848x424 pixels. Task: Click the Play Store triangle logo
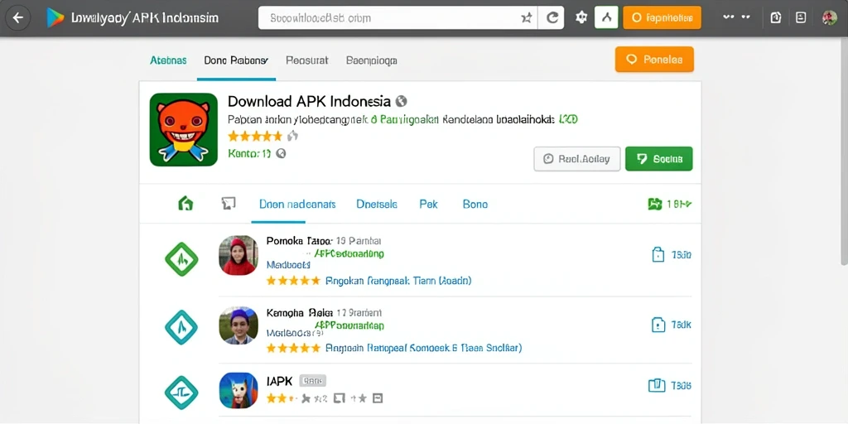click(55, 18)
